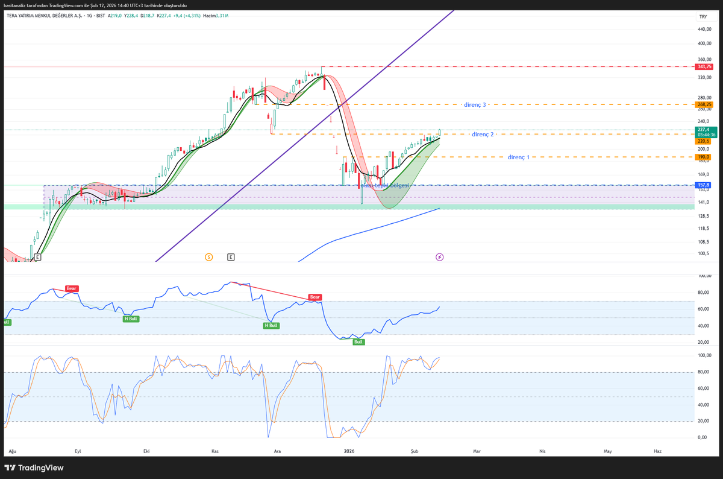
Task: Click the 400,00 price axis value
Action: [x=705, y=43]
